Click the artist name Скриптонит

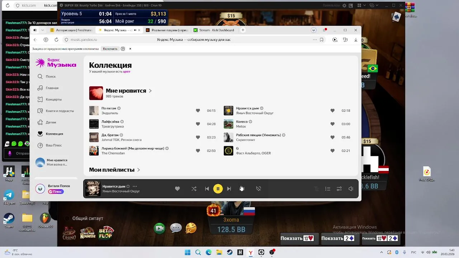tap(246, 140)
